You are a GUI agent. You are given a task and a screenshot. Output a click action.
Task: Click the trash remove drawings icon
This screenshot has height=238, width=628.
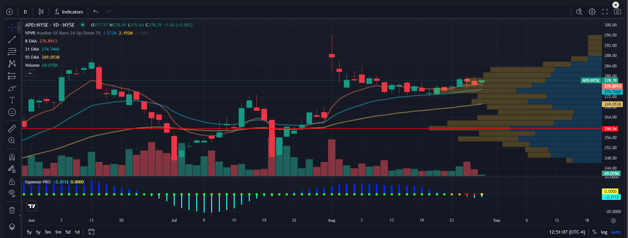(x=12, y=210)
